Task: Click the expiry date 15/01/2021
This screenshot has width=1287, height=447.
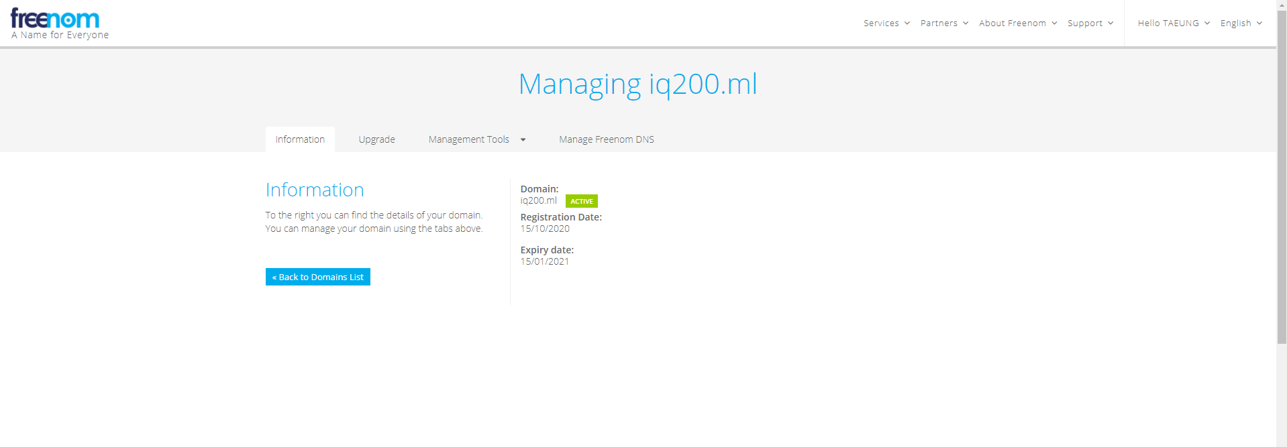Action: point(545,261)
